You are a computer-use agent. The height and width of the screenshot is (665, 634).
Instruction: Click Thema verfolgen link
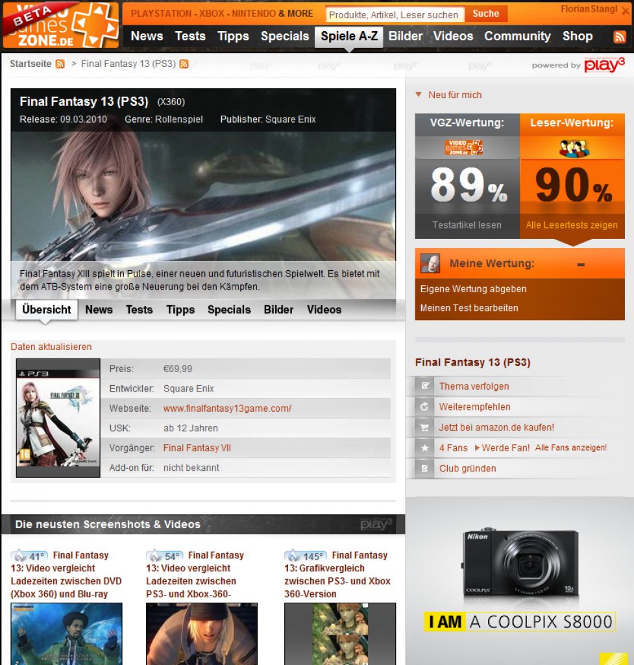pos(474,386)
